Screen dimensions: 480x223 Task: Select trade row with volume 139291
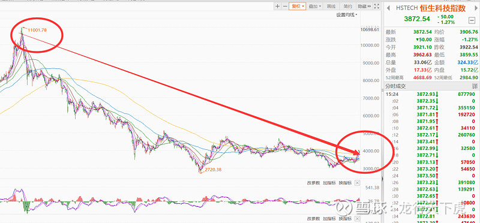(x=431, y=189)
